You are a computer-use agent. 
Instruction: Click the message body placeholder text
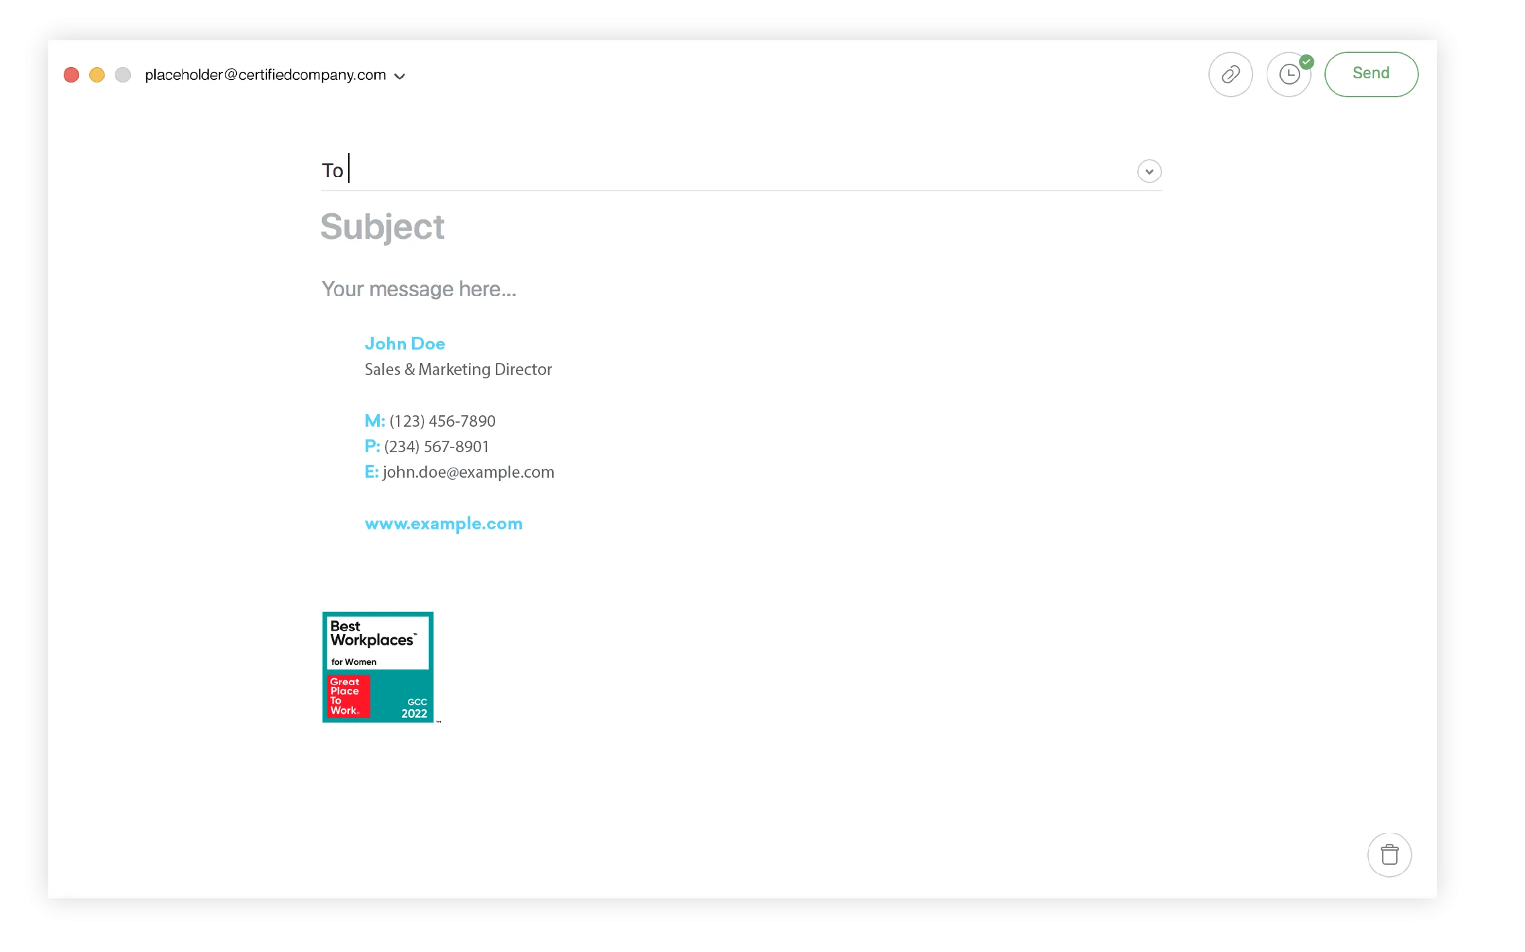419,288
